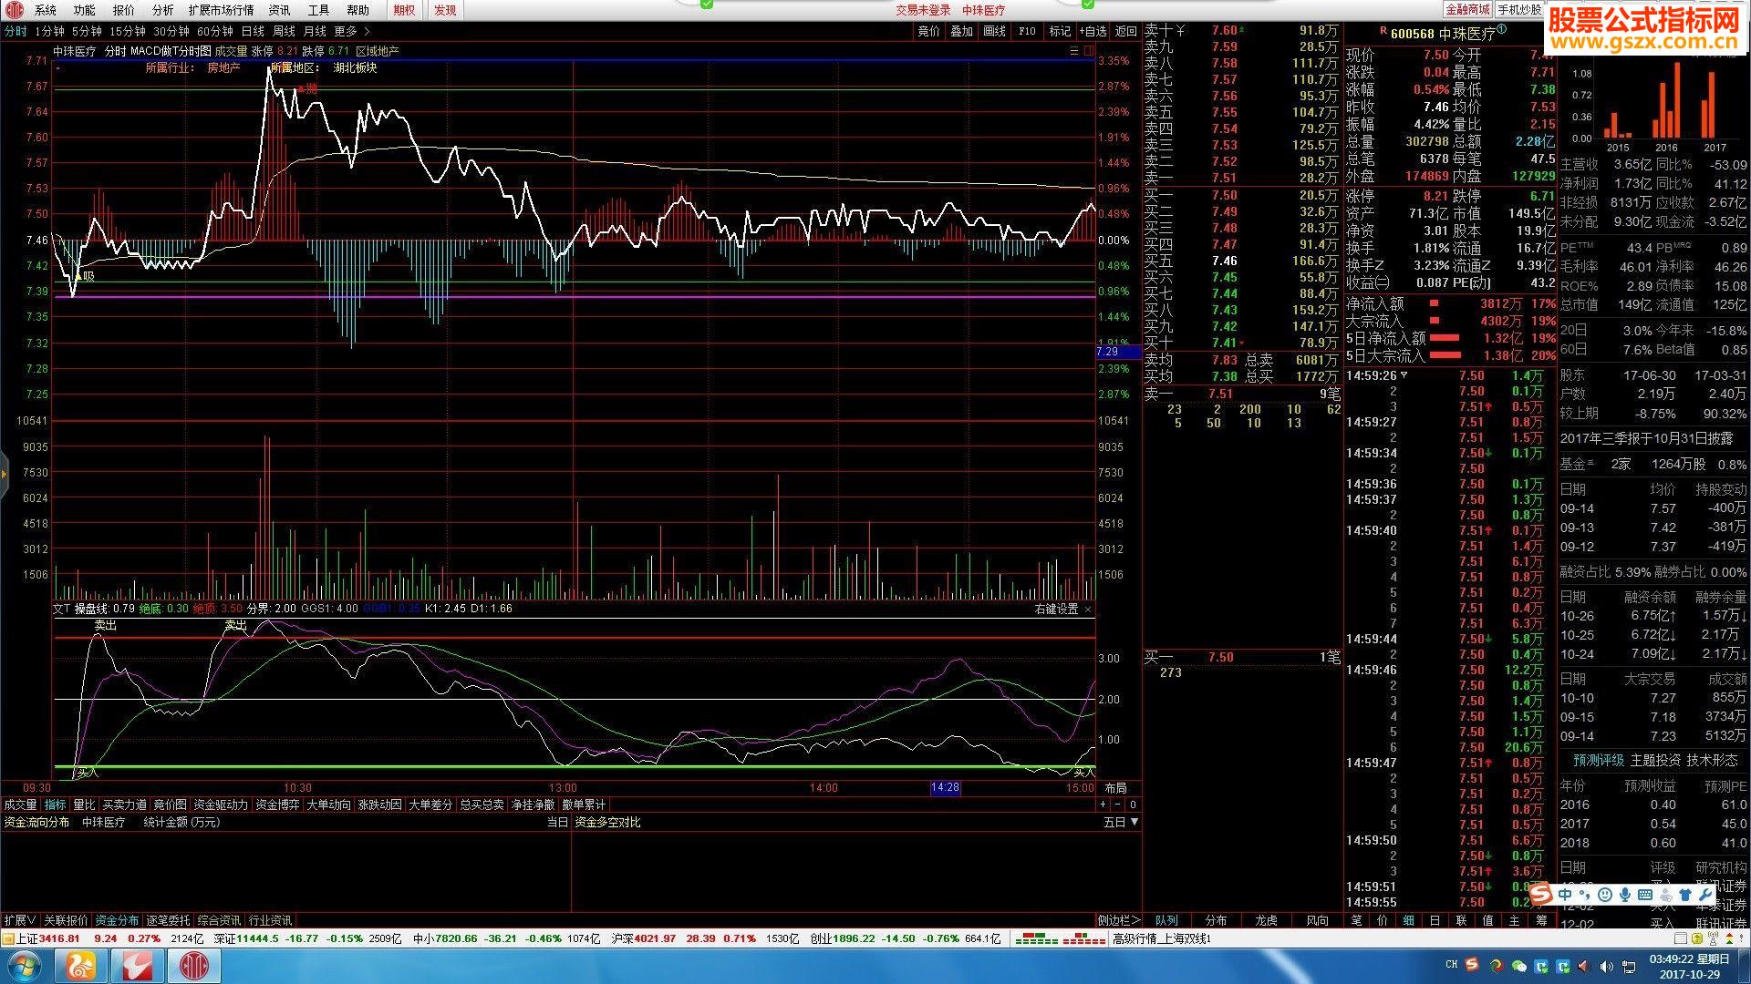Open the 系统 menu
1751x984 pixels.
45,10
